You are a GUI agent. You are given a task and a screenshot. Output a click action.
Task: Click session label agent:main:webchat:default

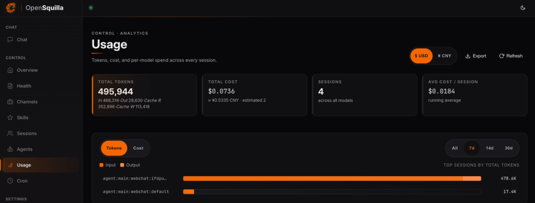136,192
